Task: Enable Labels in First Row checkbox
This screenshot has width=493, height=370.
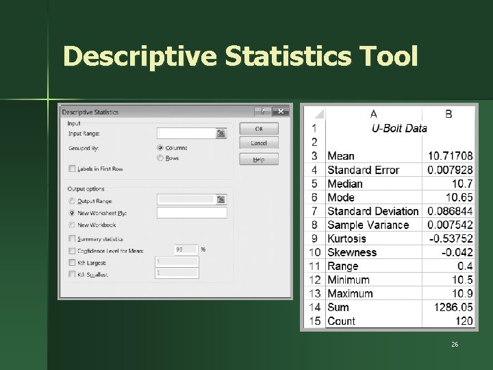Action: click(72, 169)
